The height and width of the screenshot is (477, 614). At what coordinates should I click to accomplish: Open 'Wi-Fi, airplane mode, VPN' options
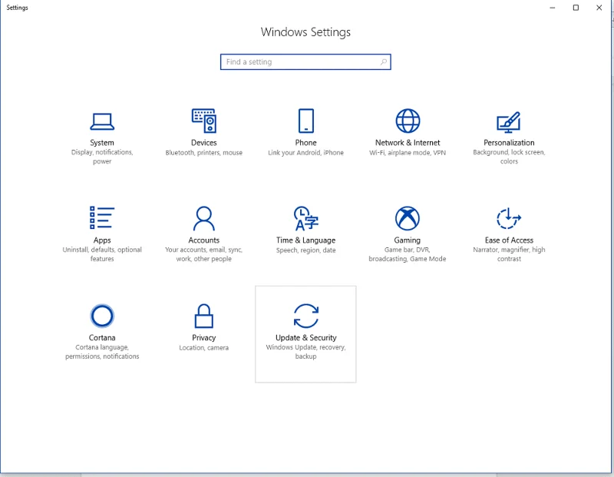coord(408,152)
